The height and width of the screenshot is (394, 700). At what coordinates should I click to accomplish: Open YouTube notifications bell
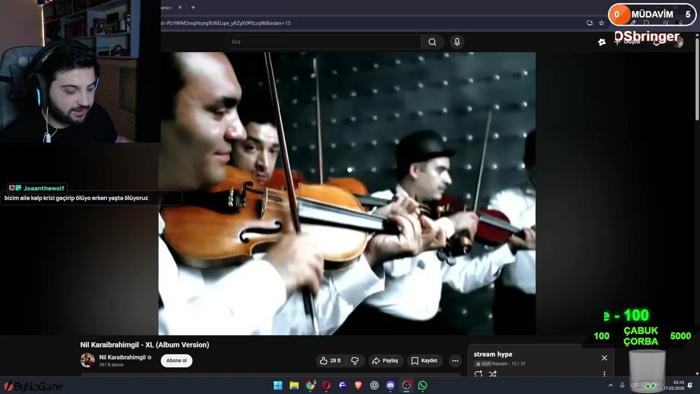(x=657, y=42)
